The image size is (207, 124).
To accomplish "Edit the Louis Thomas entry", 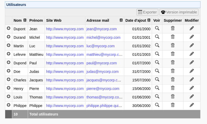I will pyautogui.click(x=192, y=97).
